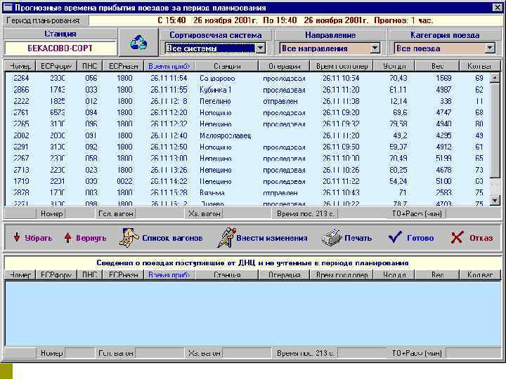Click Внести изменения button label
Screen dimensions: 506x379
tap(272, 238)
